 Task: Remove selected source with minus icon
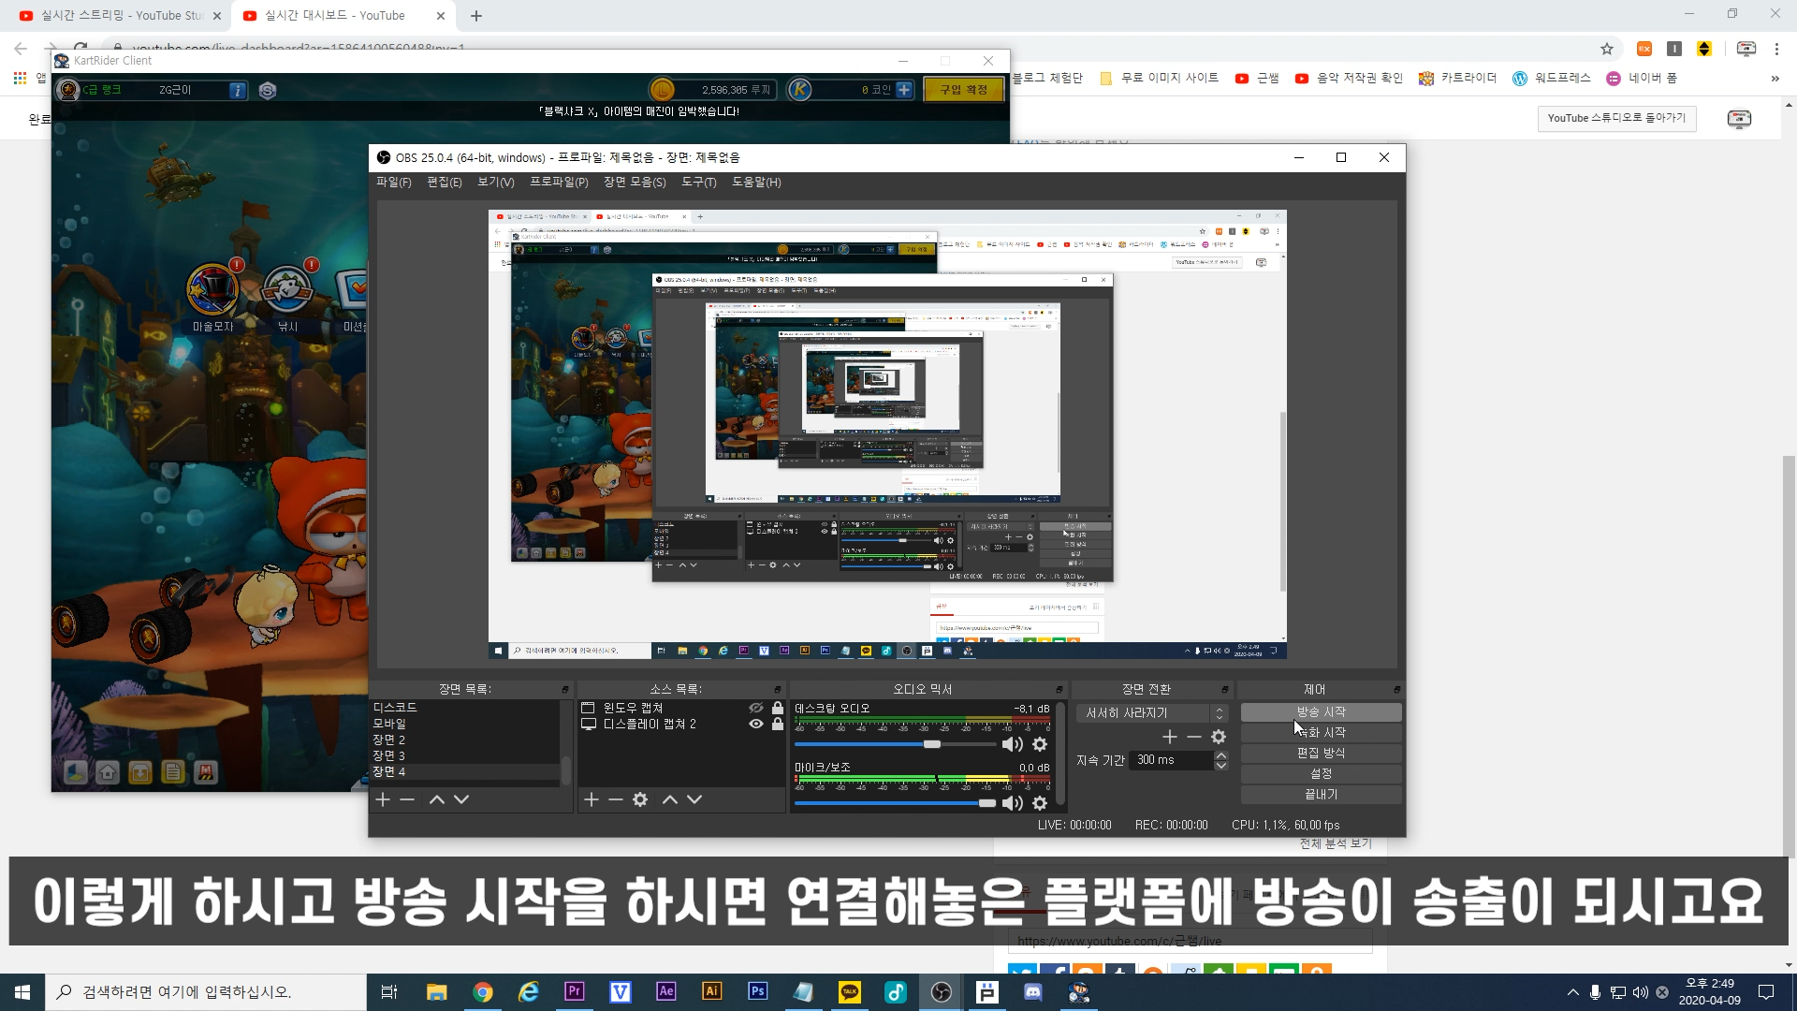coord(615,799)
